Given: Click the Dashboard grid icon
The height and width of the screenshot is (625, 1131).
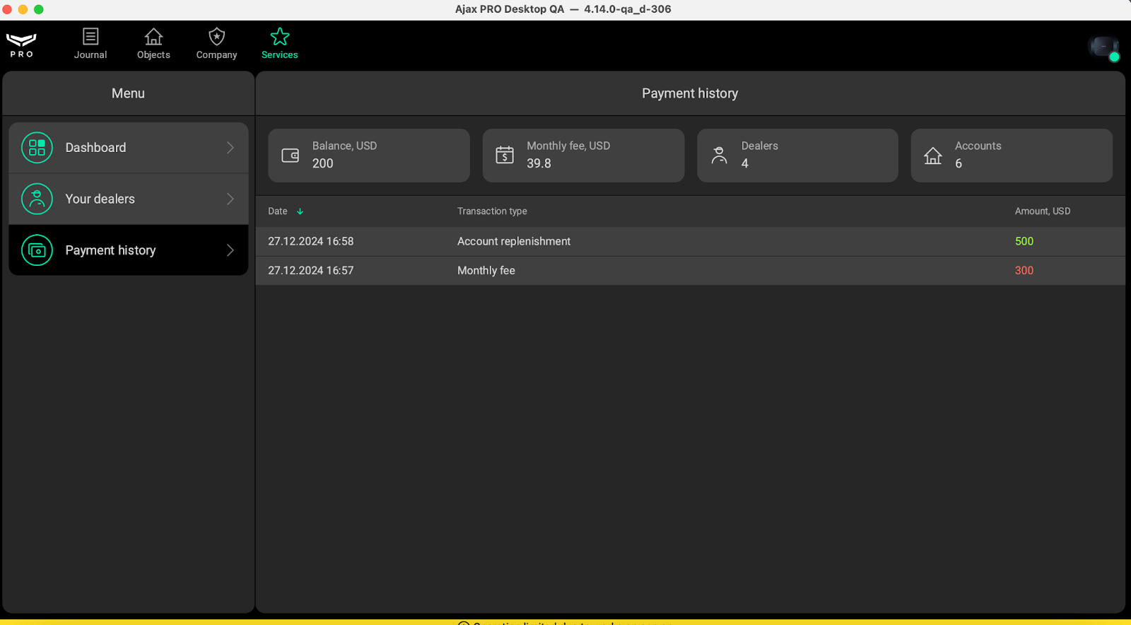Looking at the screenshot, I should point(37,148).
